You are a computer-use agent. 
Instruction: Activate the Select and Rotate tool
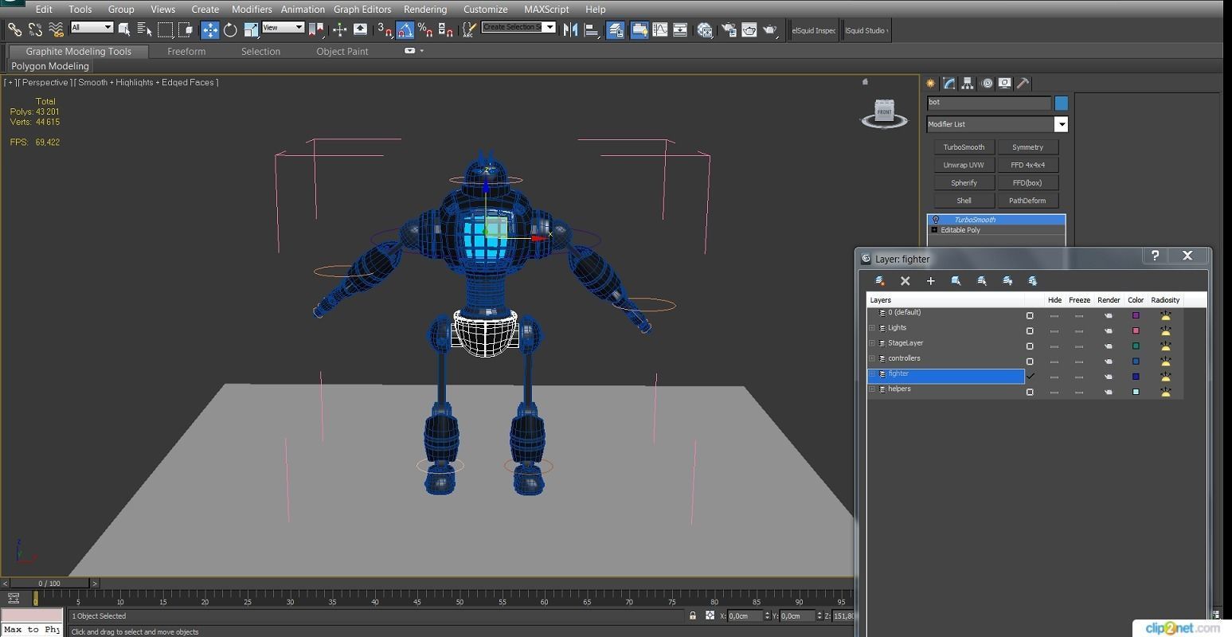click(230, 29)
